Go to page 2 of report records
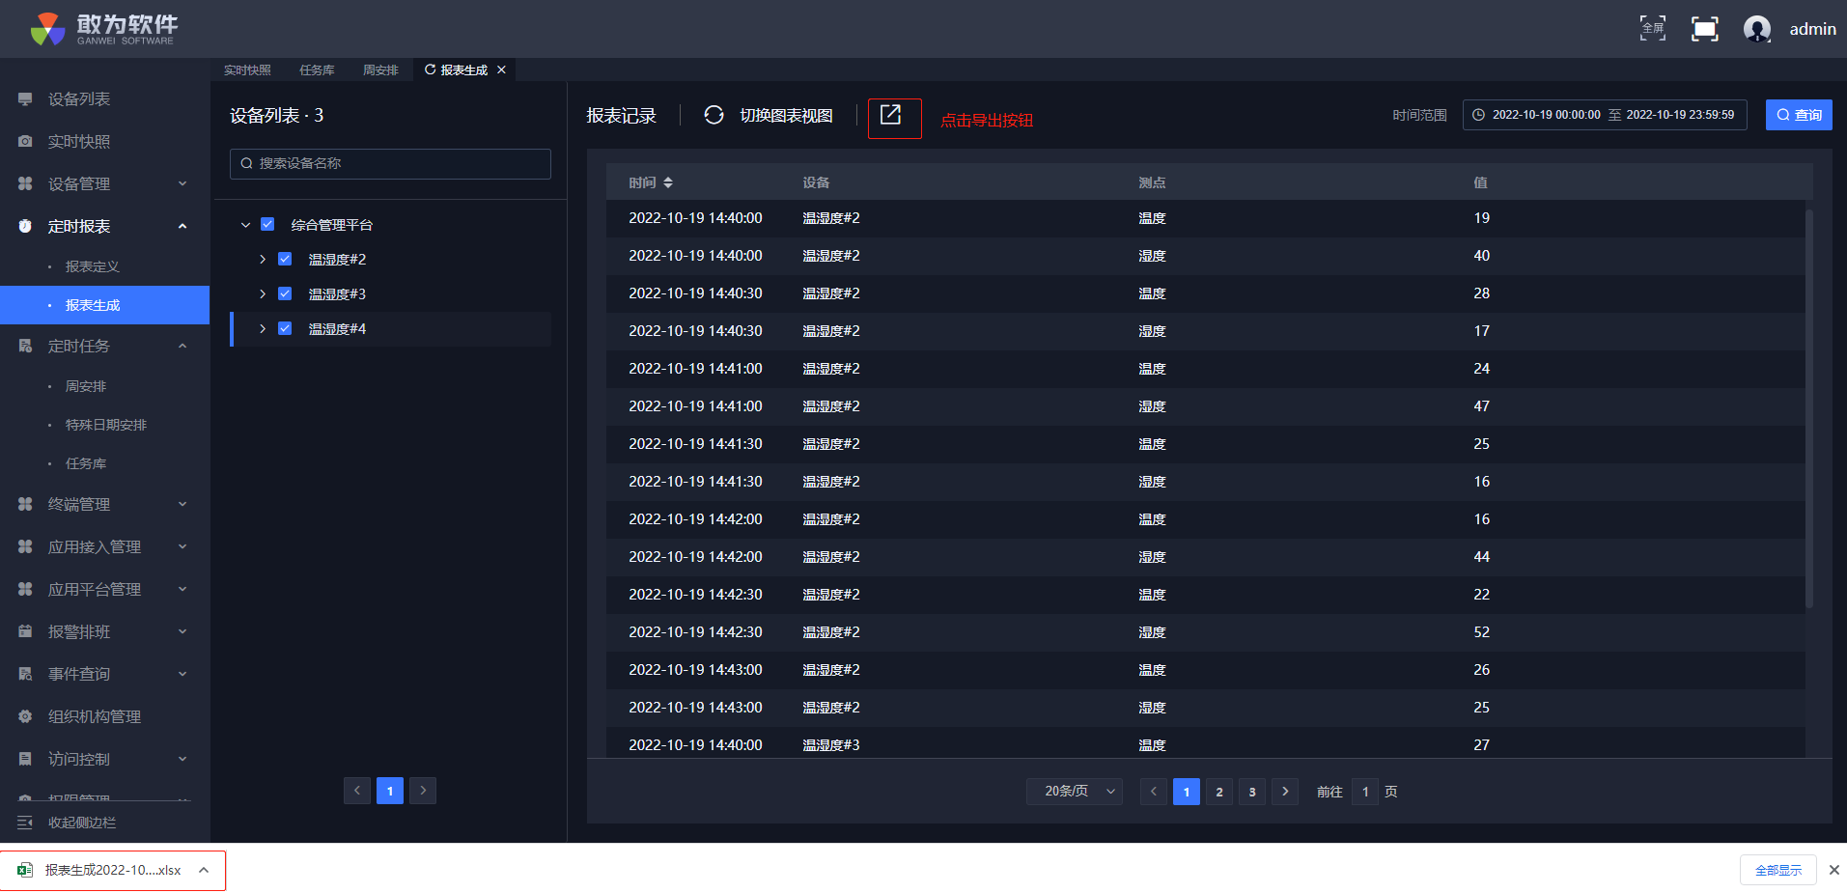 point(1218,792)
